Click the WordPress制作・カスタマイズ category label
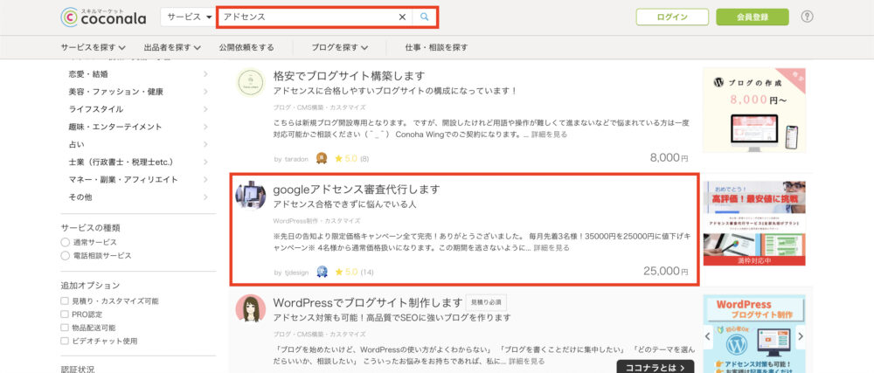 click(316, 220)
